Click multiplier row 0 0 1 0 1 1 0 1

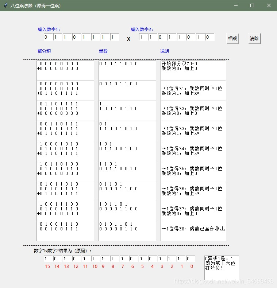coord(119,84)
